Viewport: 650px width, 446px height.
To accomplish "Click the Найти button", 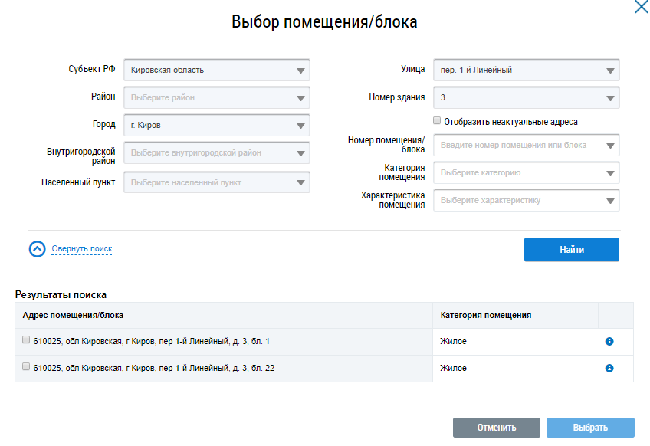I will click(x=572, y=250).
